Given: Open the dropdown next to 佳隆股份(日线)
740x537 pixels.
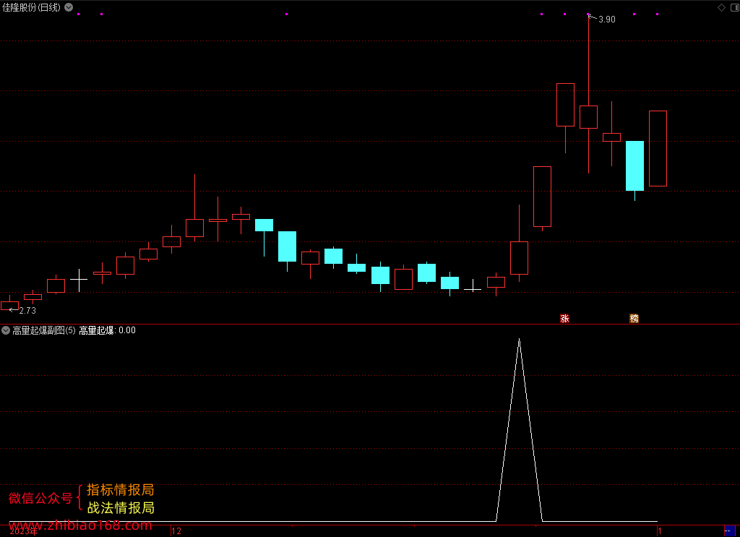Looking at the screenshot, I should [x=69, y=7].
